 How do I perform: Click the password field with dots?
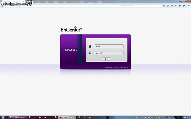(x=109, y=53)
